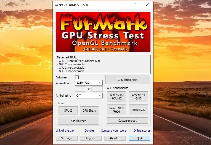This screenshot has height=145, width=211.
Task: Click the 'Tools' group label
Action: coord(61,103)
